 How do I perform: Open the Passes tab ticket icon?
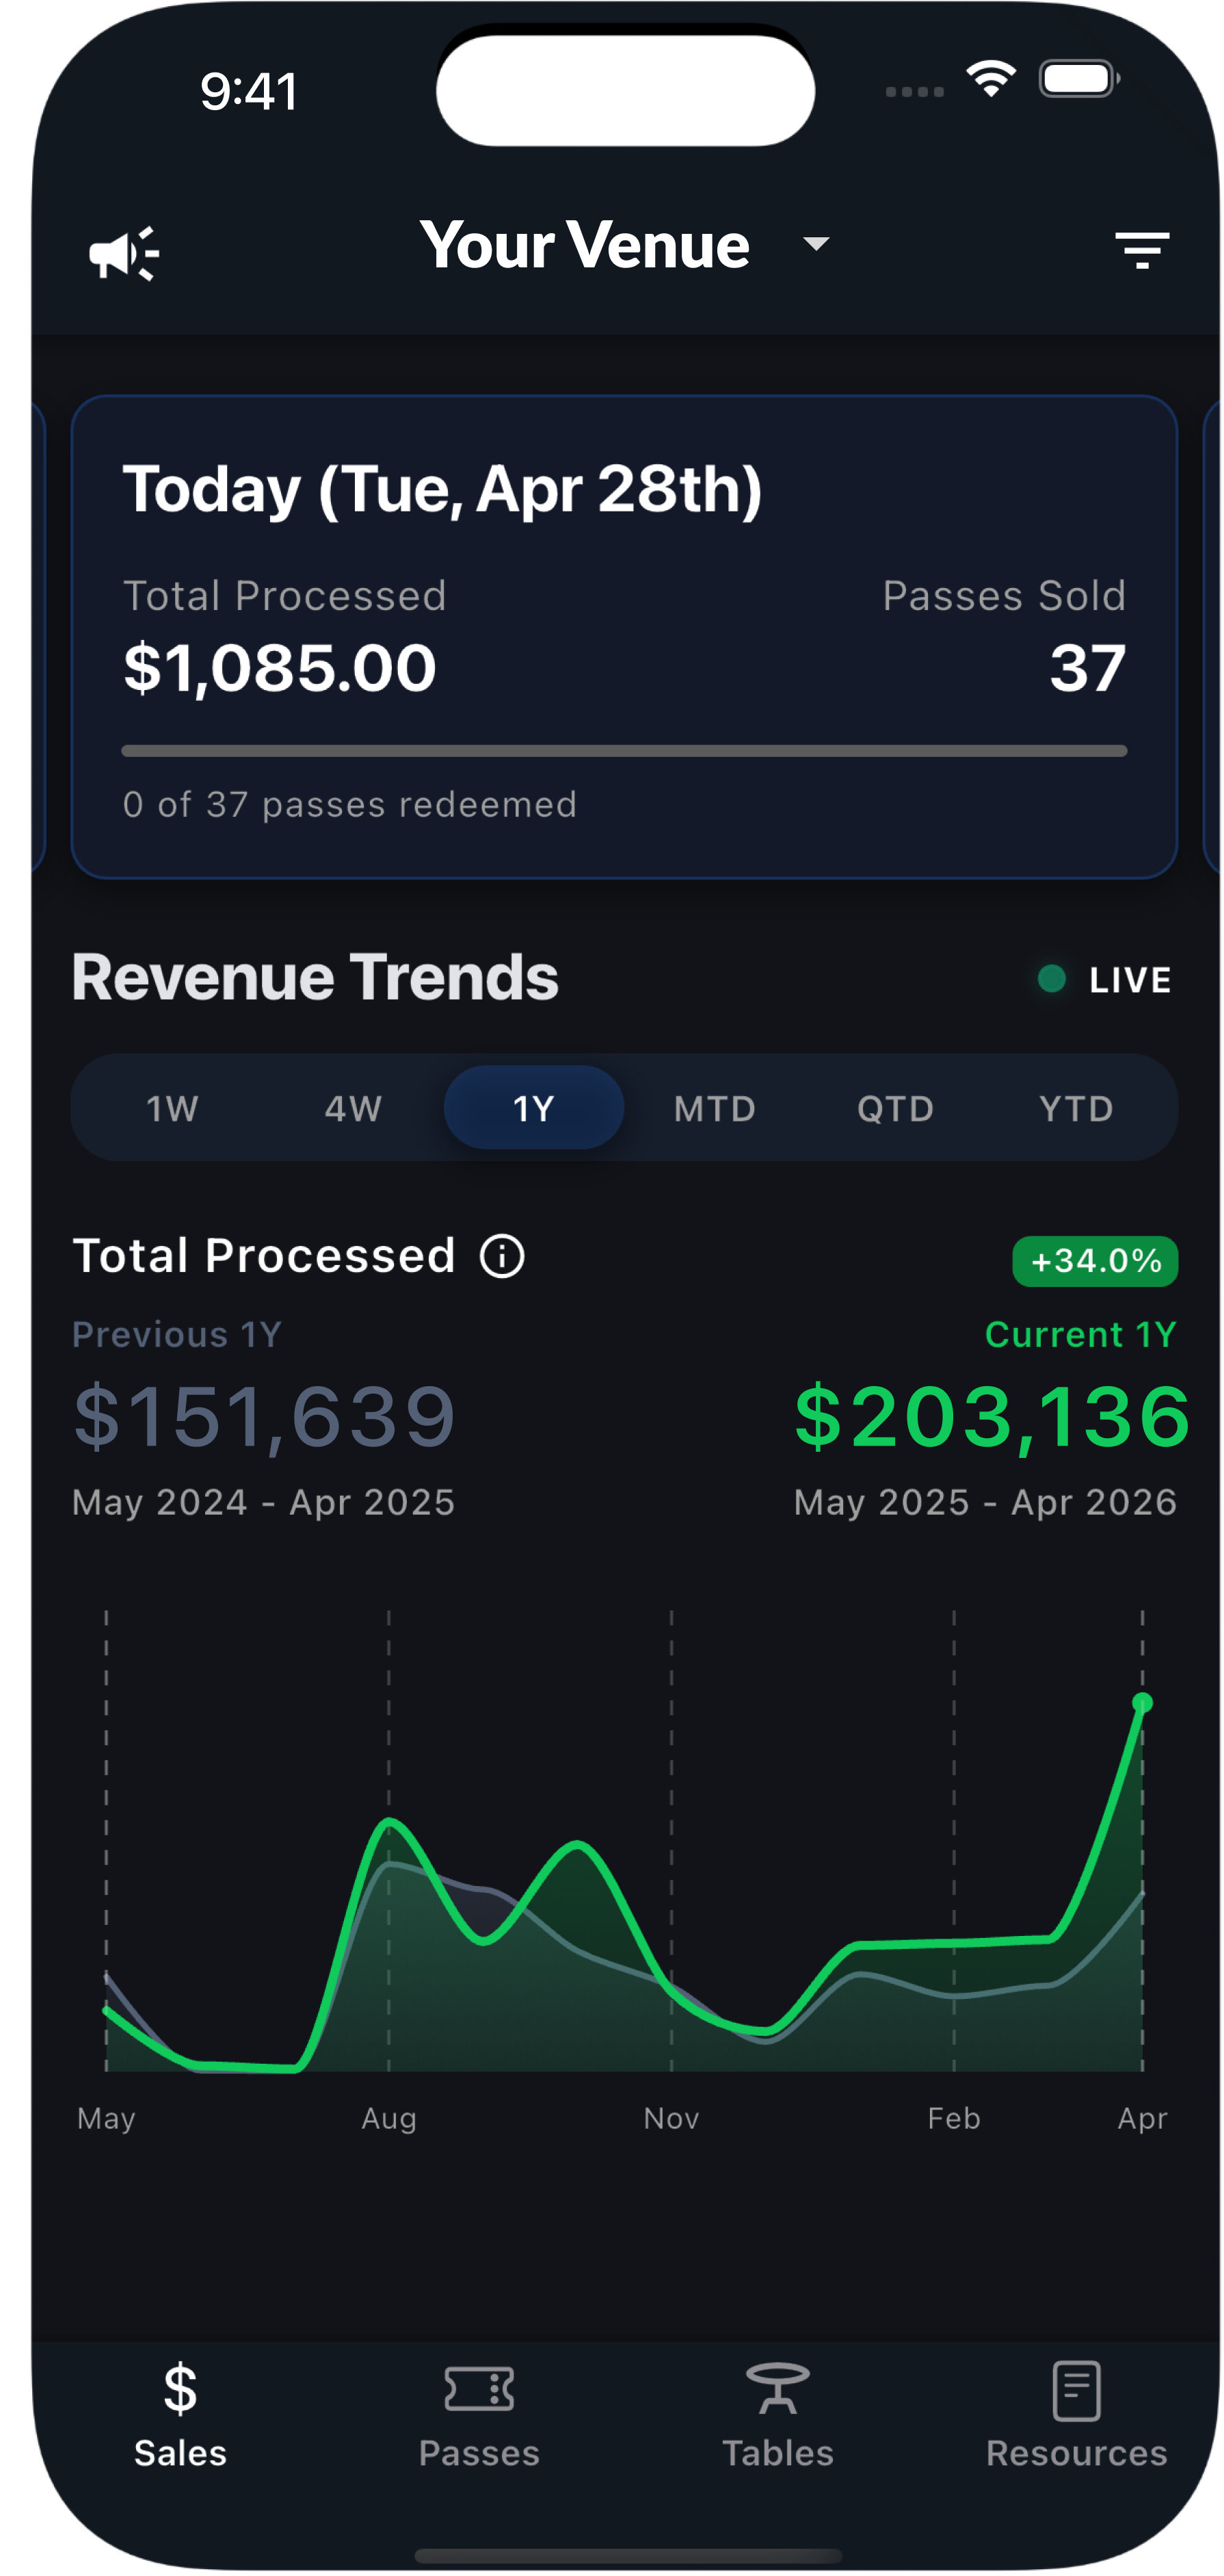click(479, 2390)
